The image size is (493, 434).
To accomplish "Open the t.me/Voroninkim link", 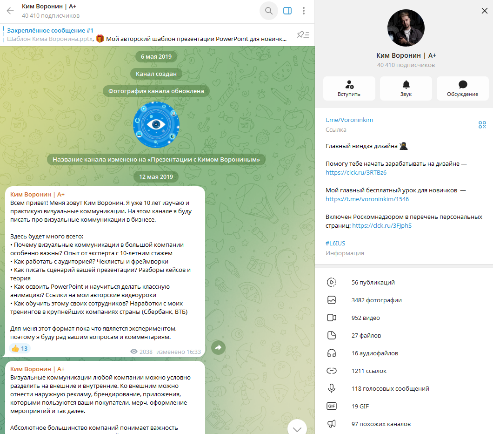I will 349,120.
